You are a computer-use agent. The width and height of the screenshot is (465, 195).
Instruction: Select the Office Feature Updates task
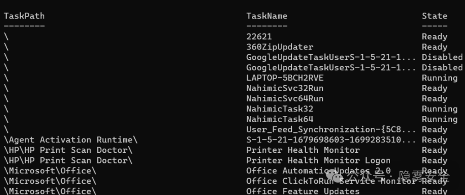click(x=303, y=191)
